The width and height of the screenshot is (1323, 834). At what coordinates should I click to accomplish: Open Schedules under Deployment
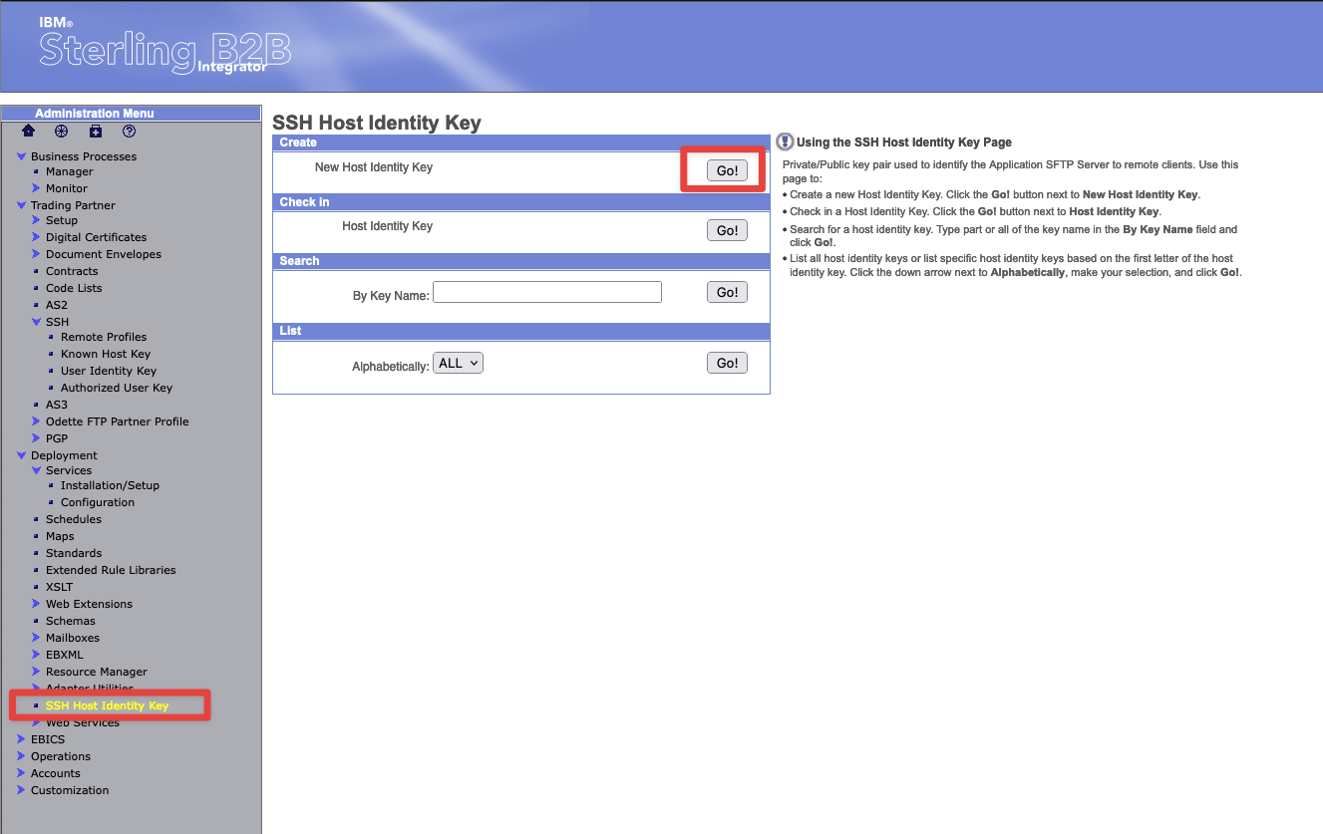(x=74, y=519)
